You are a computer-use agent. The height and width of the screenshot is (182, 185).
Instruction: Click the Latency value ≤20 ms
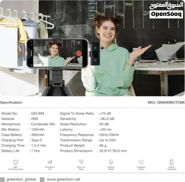(x=105, y=129)
